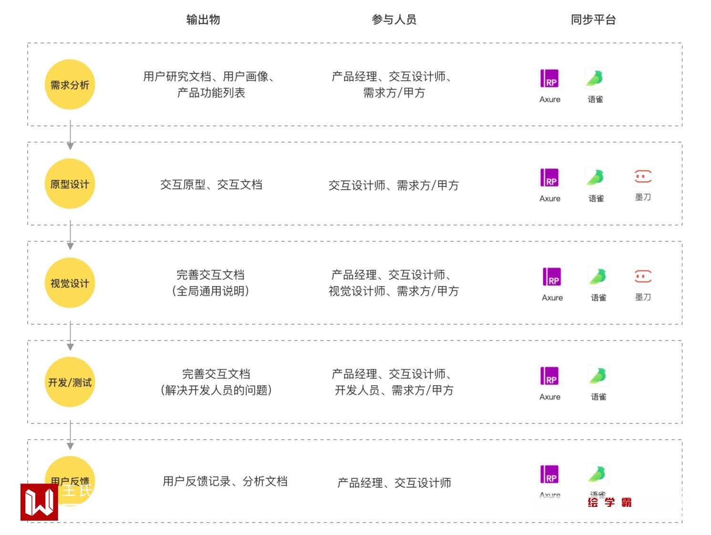The width and height of the screenshot is (711, 535).
Task: Select the 视觉设计 yellow circle
Action: [x=70, y=283]
